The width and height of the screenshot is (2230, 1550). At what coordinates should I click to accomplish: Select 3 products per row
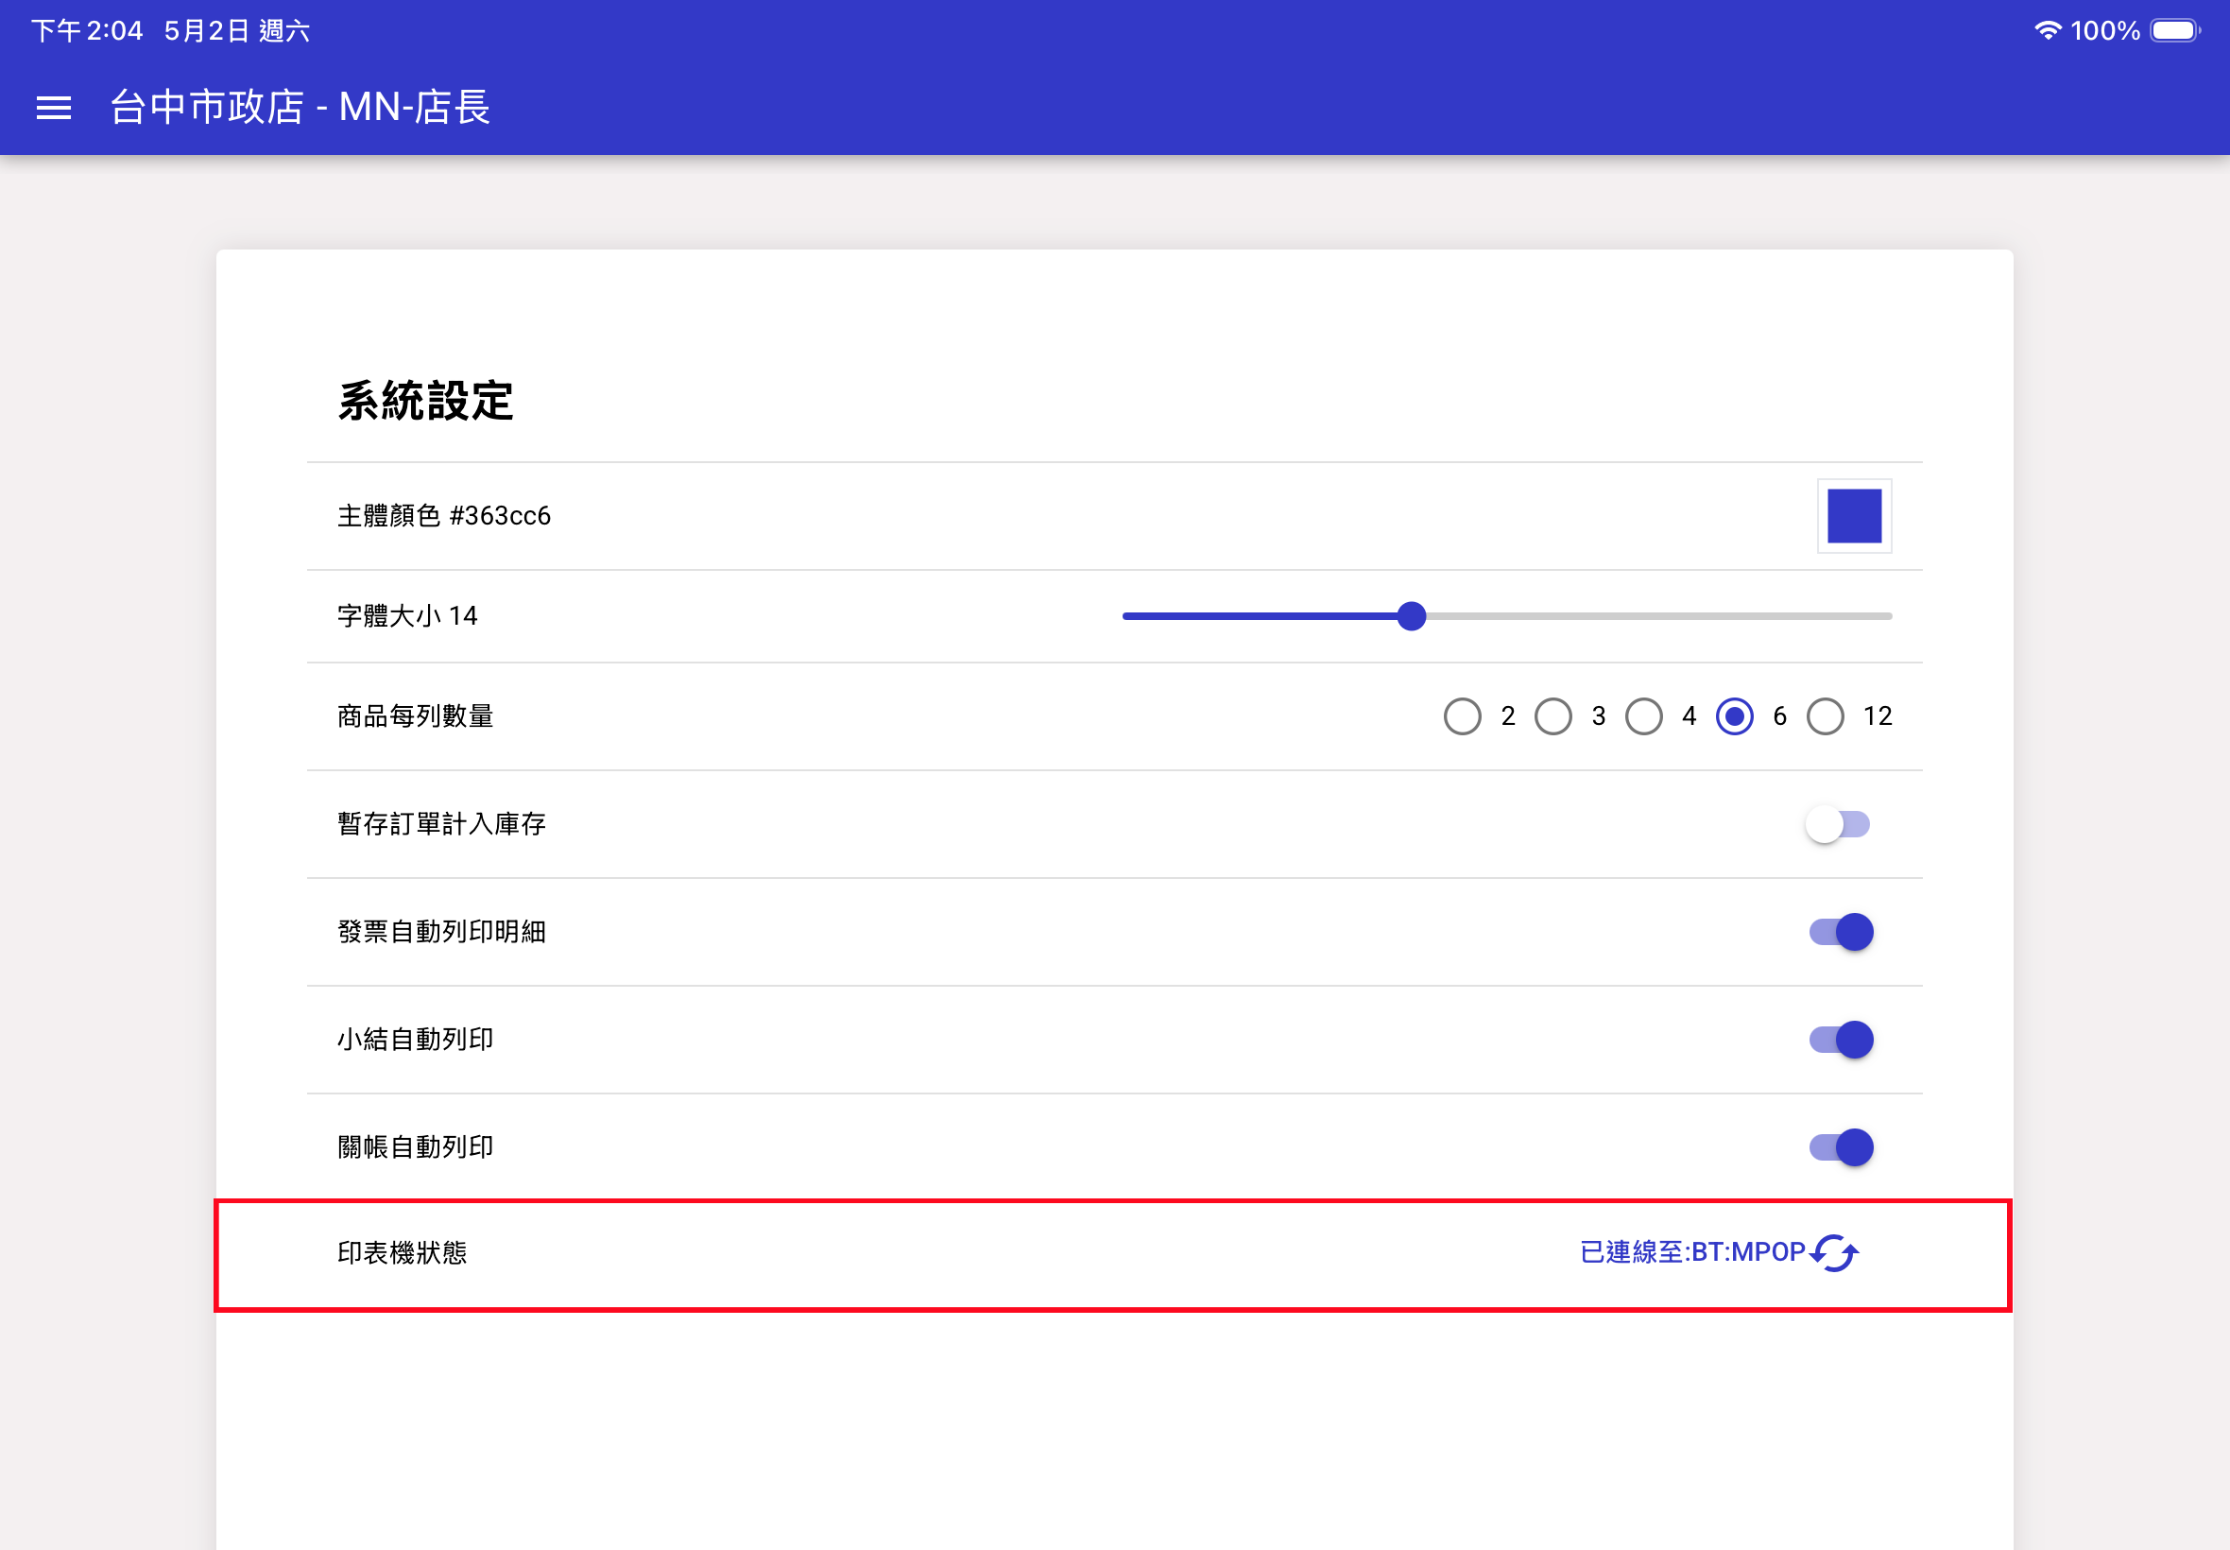tap(1553, 716)
